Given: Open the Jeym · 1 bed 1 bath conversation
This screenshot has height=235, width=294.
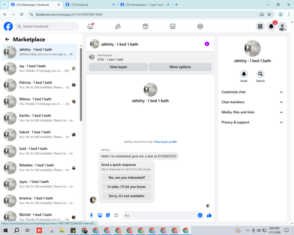Looking at the screenshot, I should (39, 184).
